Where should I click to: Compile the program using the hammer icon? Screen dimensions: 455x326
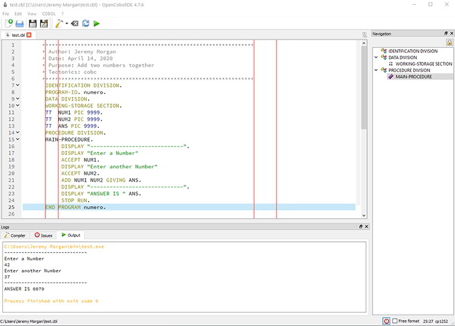[x=59, y=24]
